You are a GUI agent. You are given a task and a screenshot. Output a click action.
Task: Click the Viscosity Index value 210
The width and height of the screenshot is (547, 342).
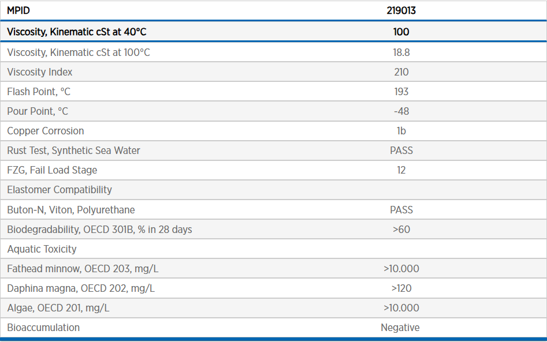click(401, 72)
